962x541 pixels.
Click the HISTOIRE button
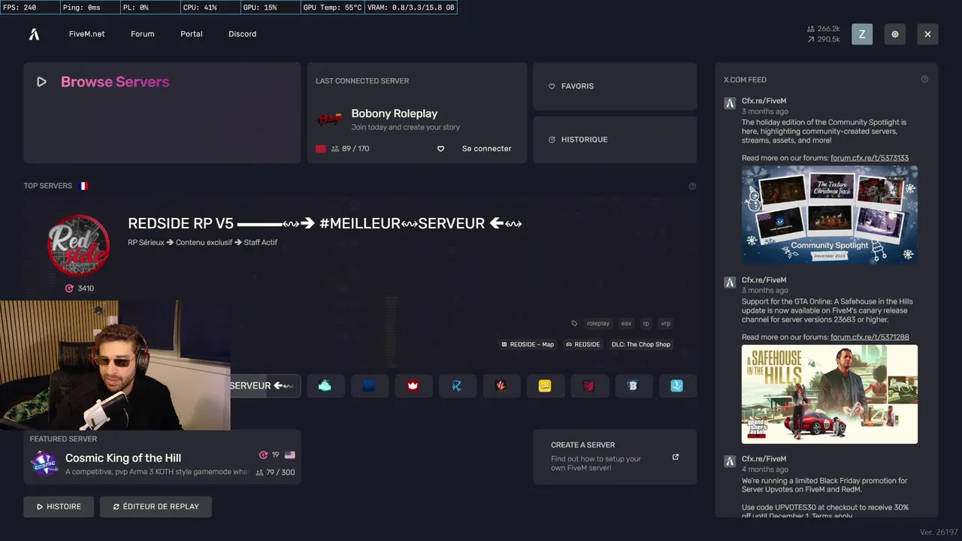pos(59,506)
